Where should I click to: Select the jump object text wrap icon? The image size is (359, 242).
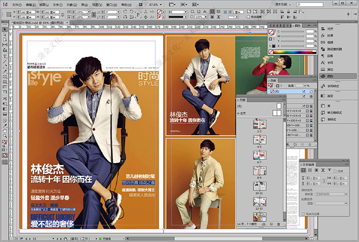click(x=323, y=170)
